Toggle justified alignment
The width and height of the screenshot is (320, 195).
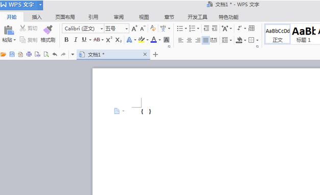[206, 40]
